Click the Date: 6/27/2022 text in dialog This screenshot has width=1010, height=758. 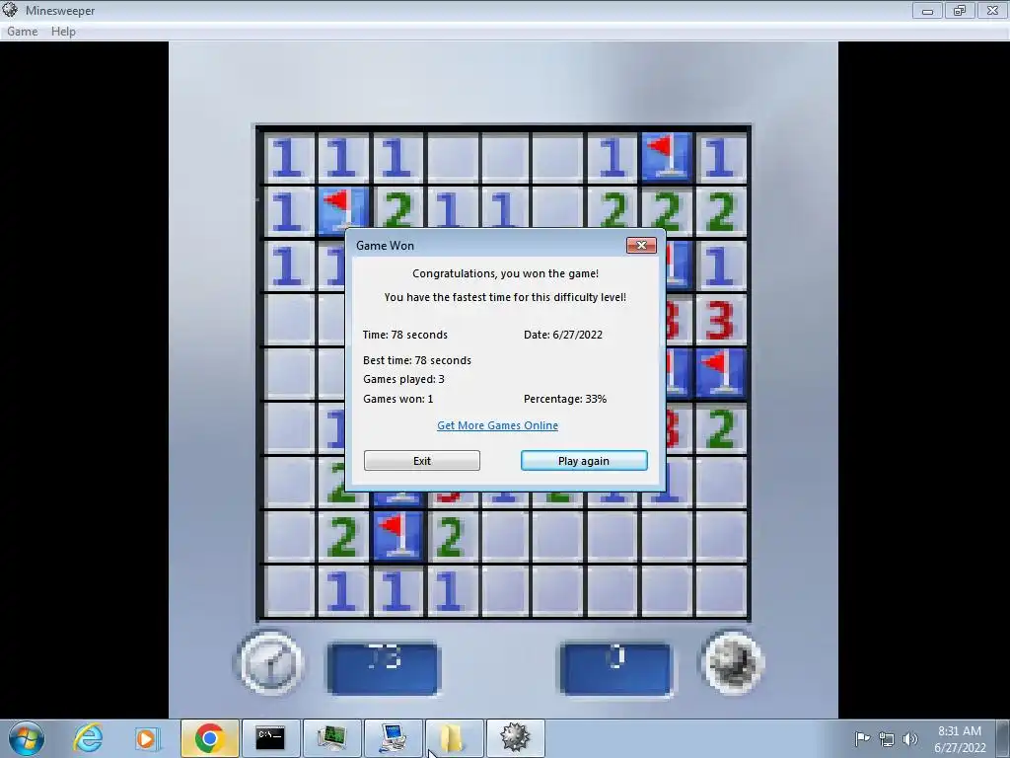(563, 335)
